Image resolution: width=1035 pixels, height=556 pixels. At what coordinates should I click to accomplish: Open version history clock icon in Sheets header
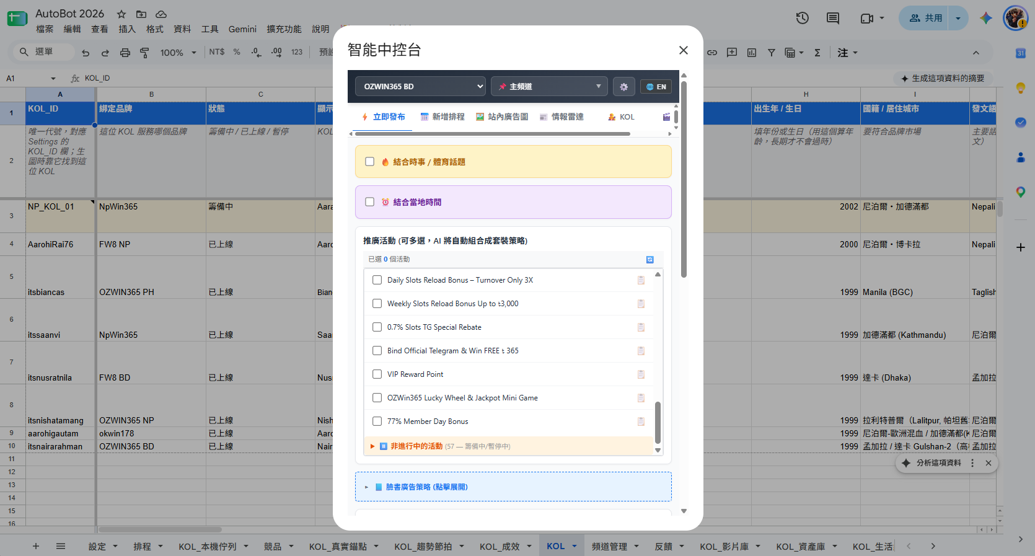pyautogui.click(x=802, y=18)
